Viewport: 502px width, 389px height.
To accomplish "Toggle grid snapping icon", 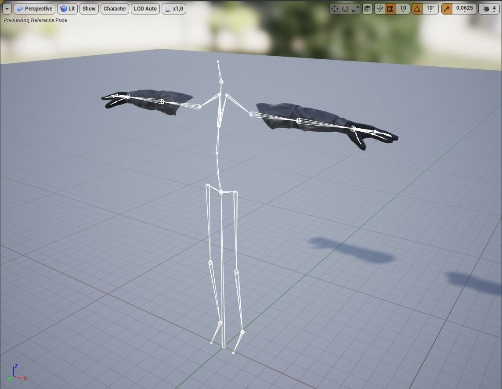I will click(390, 9).
